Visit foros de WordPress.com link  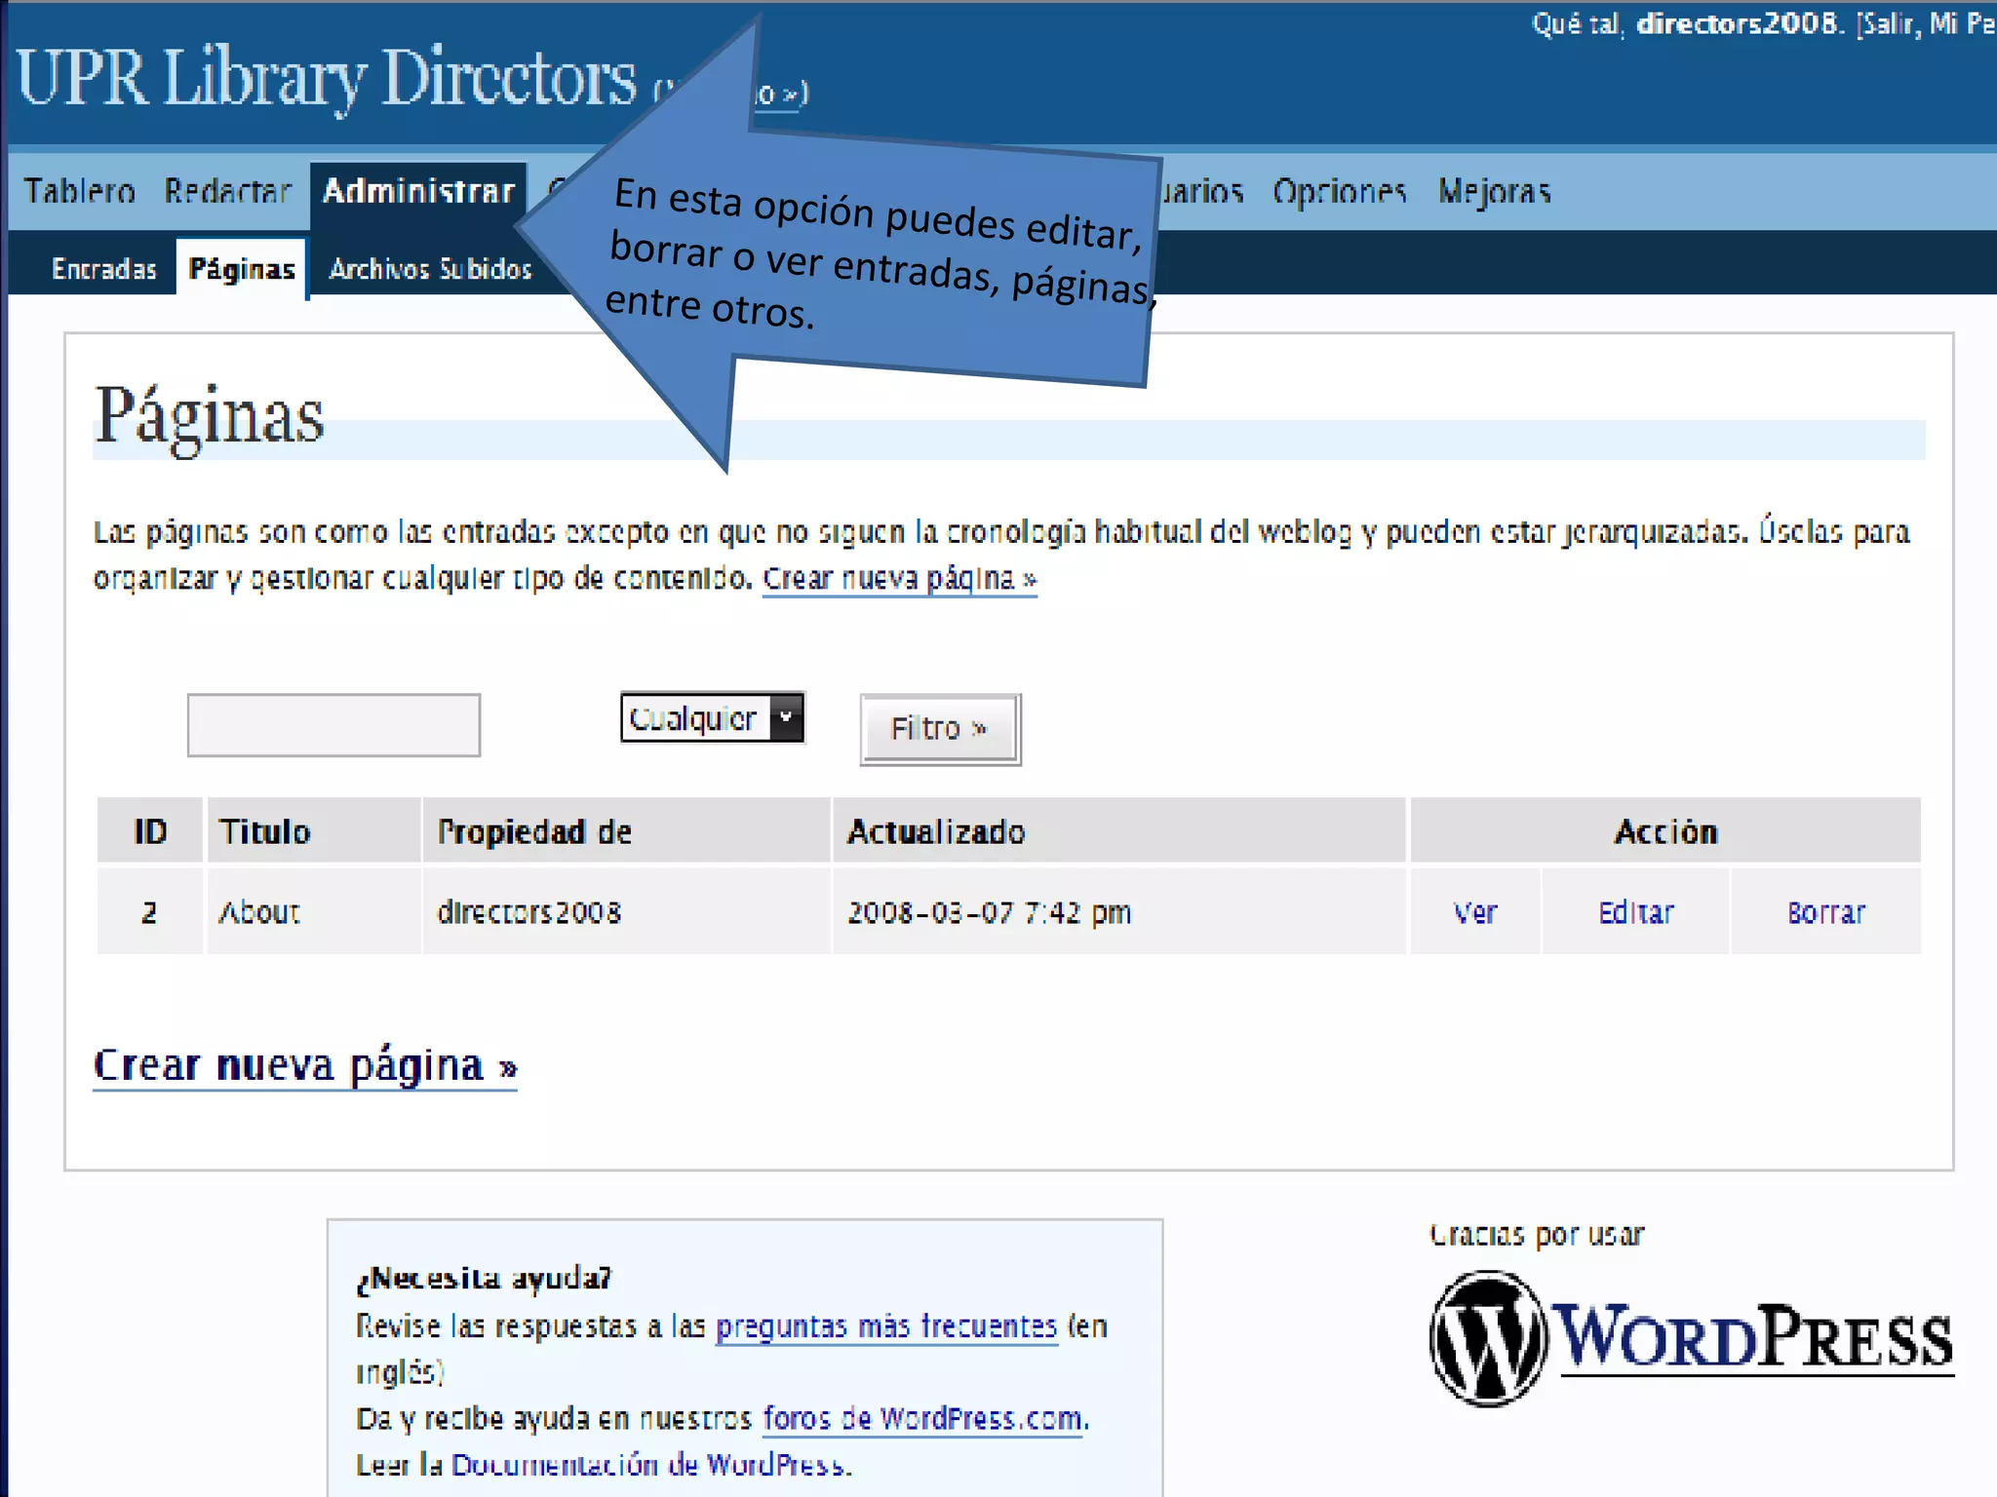point(924,1419)
